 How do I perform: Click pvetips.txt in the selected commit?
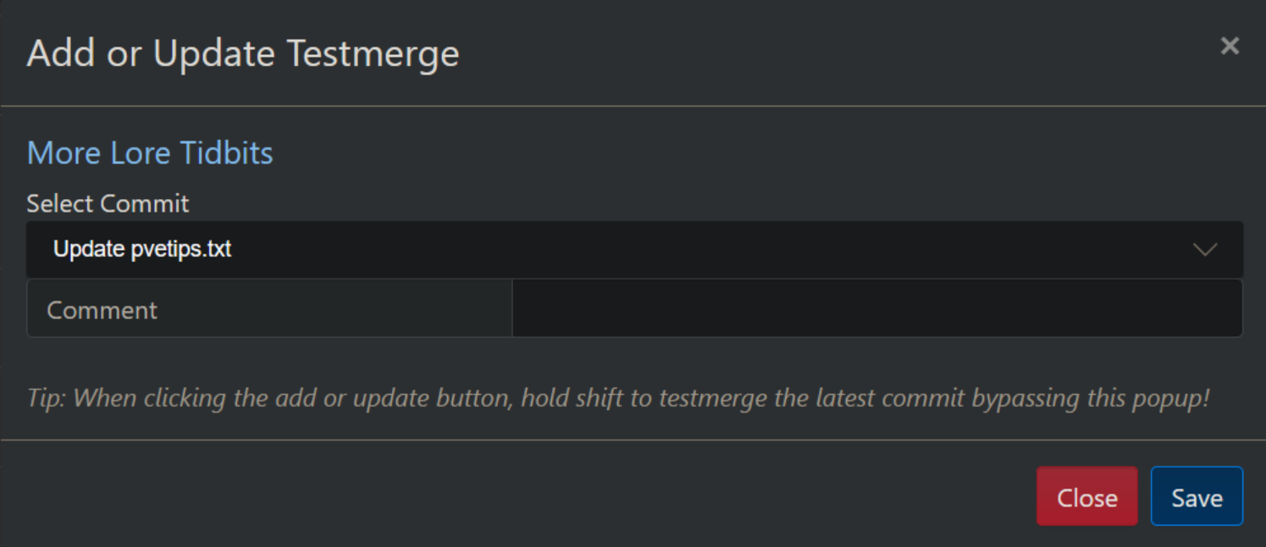(181, 250)
